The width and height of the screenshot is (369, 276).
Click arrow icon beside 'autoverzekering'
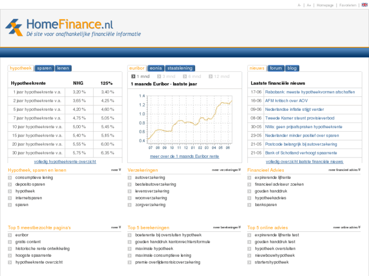click(x=129, y=178)
